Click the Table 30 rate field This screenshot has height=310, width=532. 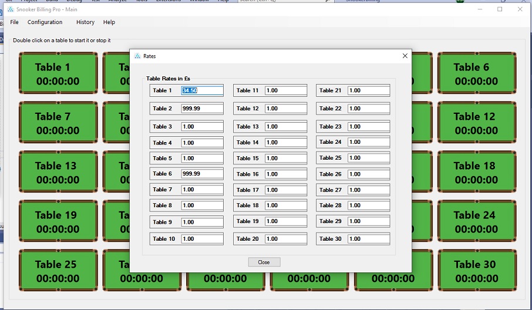[368, 239]
